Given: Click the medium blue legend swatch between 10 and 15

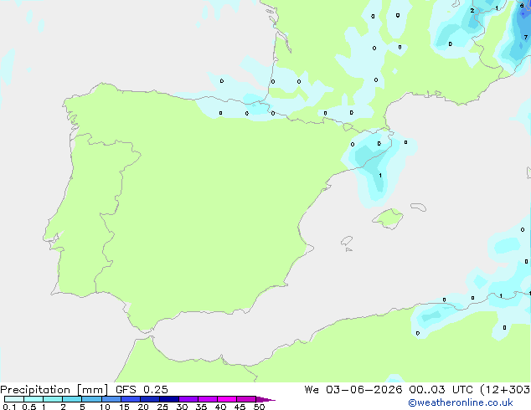Looking at the screenshot, I should tap(111, 399).
